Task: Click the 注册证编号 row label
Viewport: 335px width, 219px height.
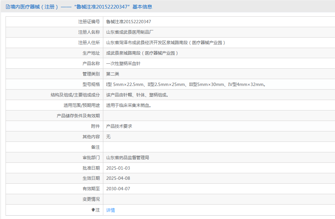Action: coord(89,22)
